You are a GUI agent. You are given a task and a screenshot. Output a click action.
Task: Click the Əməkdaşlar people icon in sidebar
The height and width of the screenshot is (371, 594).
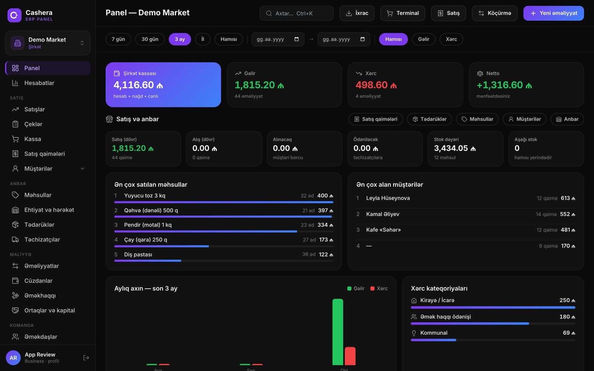(15, 336)
